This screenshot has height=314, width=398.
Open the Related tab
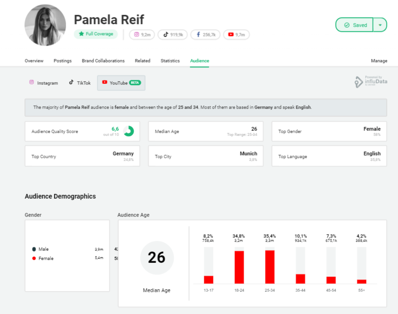[143, 61]
